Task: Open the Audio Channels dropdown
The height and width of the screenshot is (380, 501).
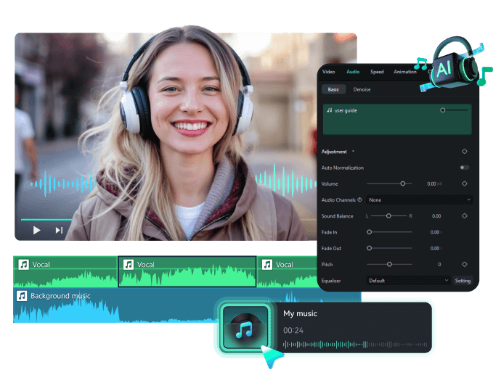Action: (419, 199)
